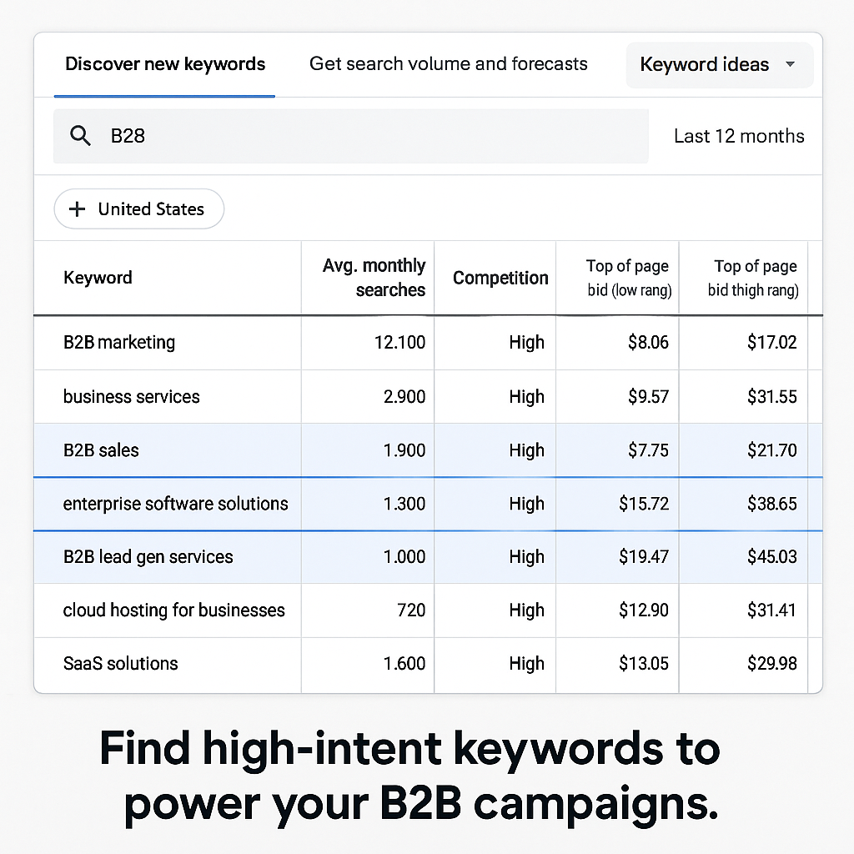Click High competition for B2B marketing

click(x=527, y=343)
